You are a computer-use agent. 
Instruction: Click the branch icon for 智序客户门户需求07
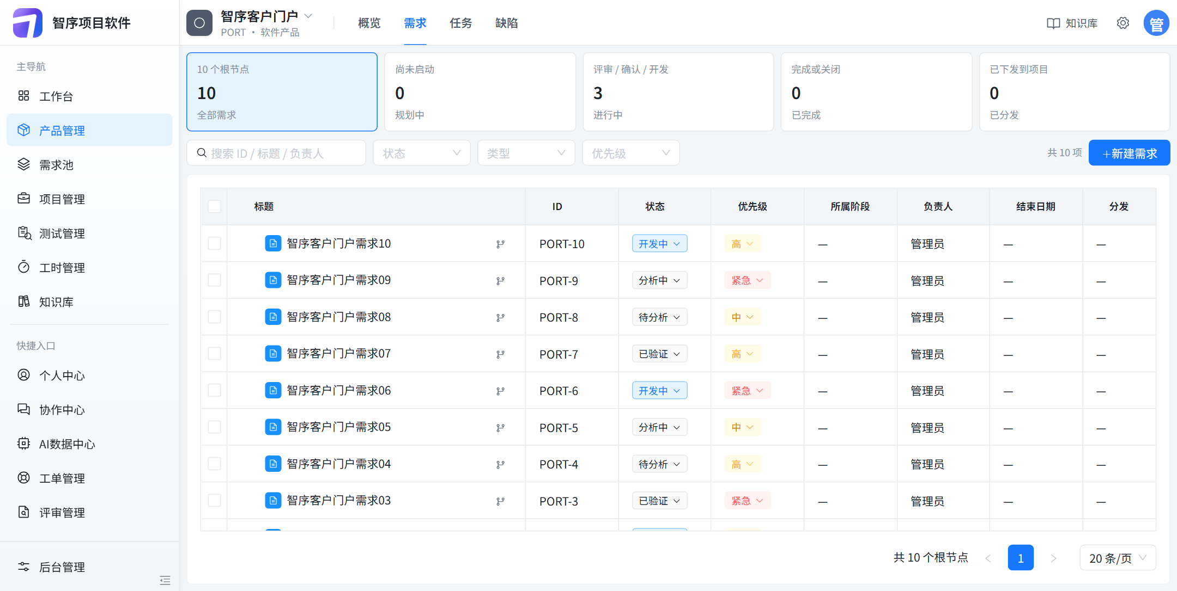point(500,354)
